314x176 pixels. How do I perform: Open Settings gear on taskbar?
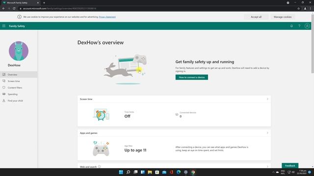point(186,172)
